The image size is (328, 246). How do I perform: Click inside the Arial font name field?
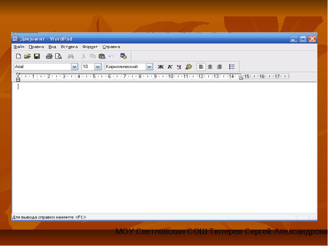(x=43, y=67)
